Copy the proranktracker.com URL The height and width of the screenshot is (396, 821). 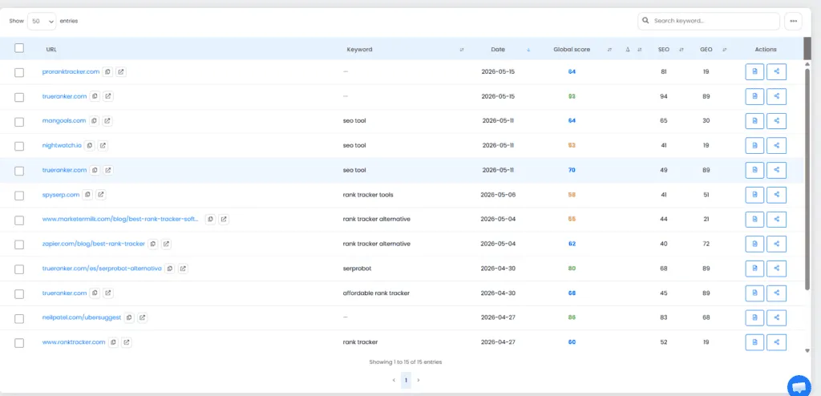point(107,72)
